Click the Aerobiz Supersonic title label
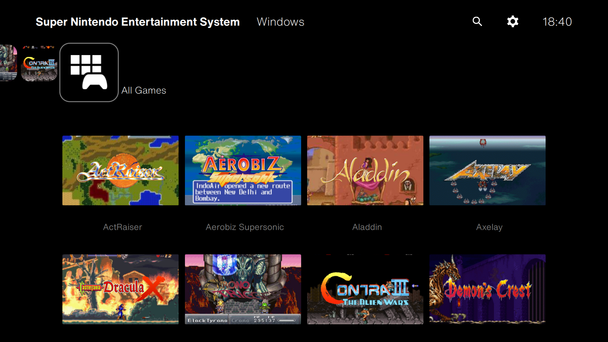The image size is (608, 342). pos(245,227)
